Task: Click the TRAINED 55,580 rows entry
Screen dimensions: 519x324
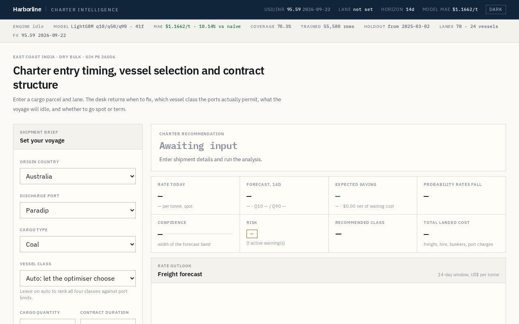Action: 328,26
